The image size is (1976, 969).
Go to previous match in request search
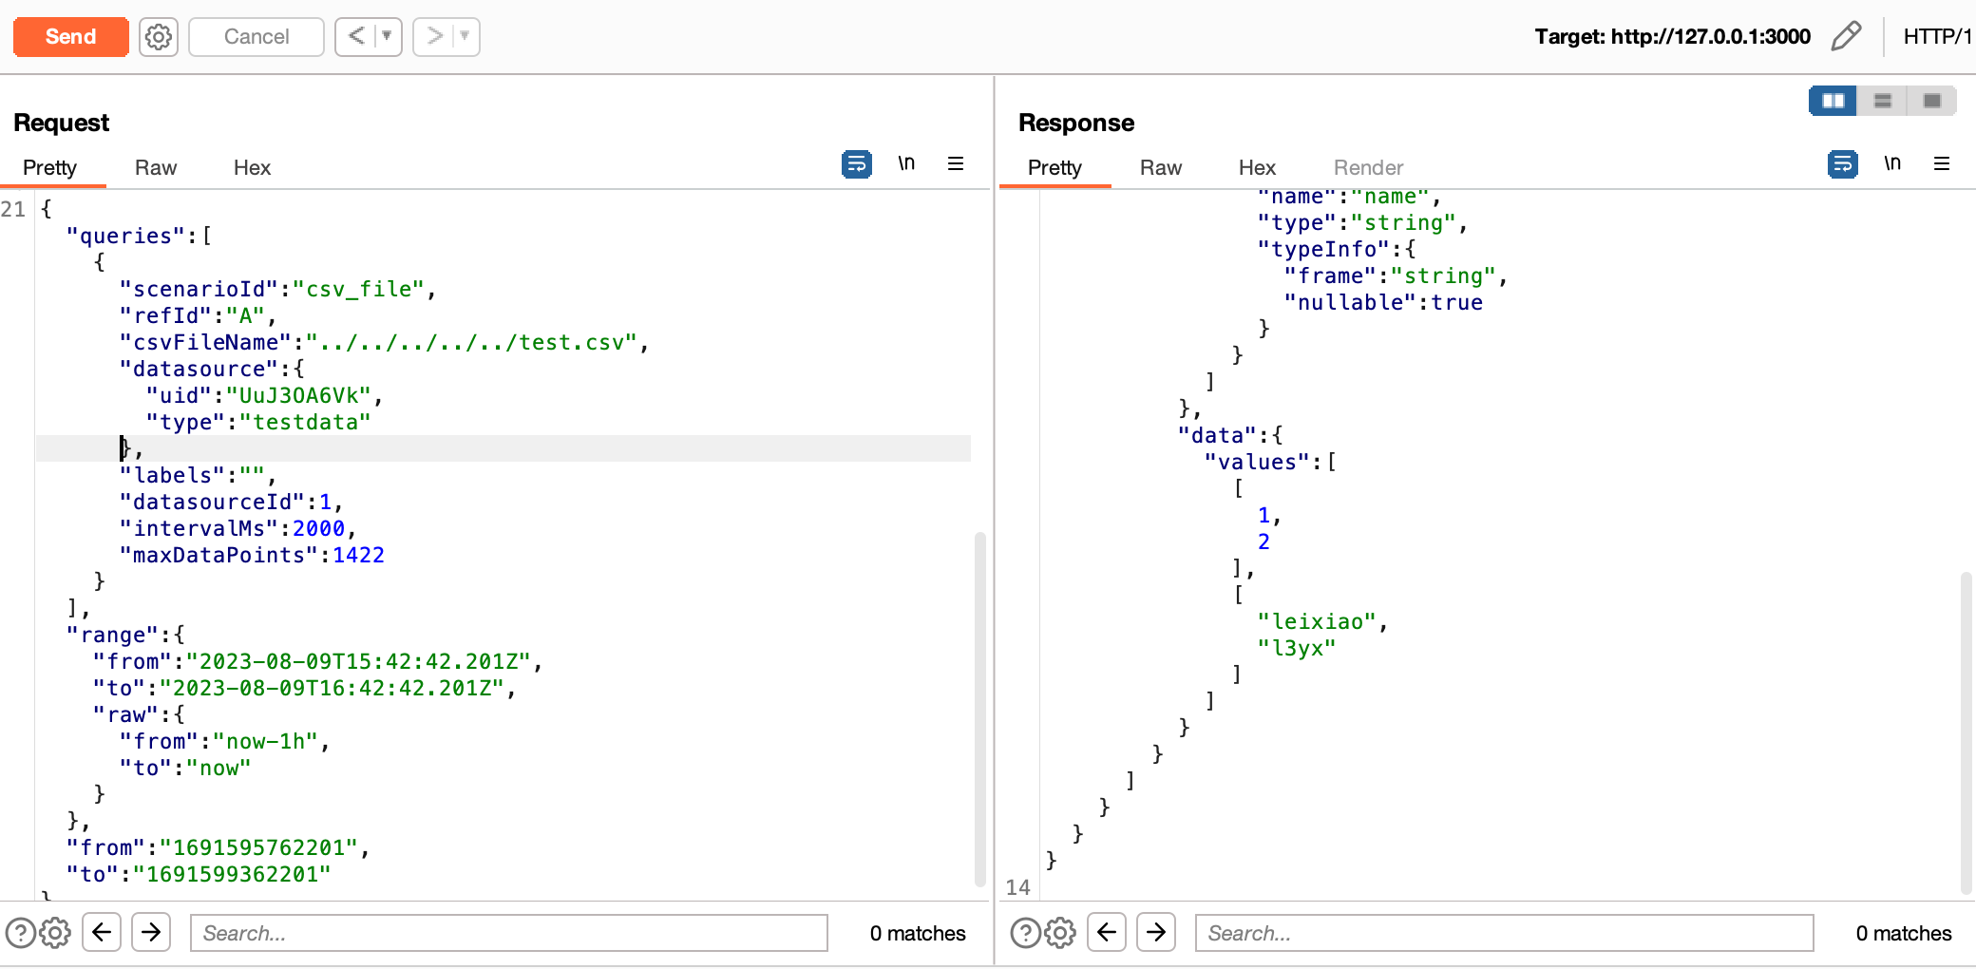(x=102, y=932)
